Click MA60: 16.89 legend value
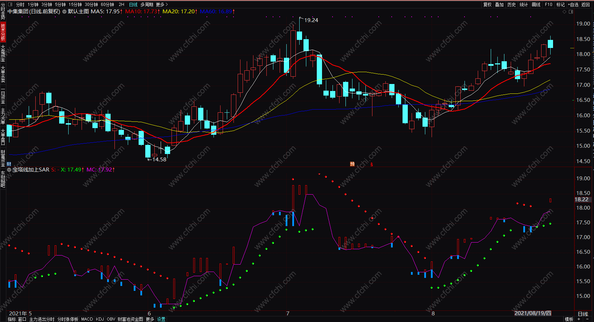The width and height of the screenshot is (594, 322). click(217, 12)
